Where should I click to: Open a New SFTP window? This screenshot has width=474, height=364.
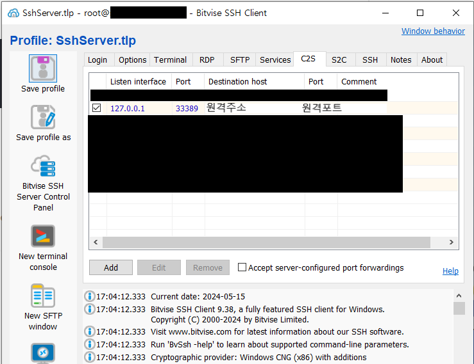coord(43,296)
